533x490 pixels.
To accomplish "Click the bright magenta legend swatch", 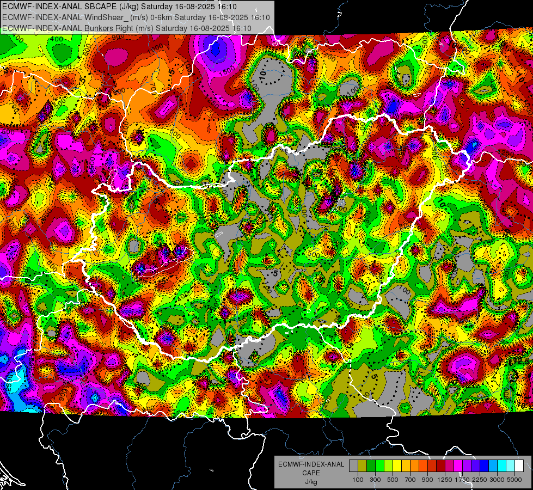I will [458, 466].
